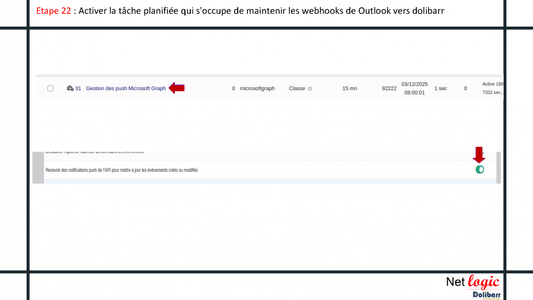The image size is (533, 300).
Task: Click the Dolibarr logo
Action: click(486, 295)
